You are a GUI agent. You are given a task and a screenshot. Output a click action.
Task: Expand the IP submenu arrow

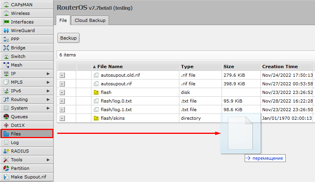(48, 74)
